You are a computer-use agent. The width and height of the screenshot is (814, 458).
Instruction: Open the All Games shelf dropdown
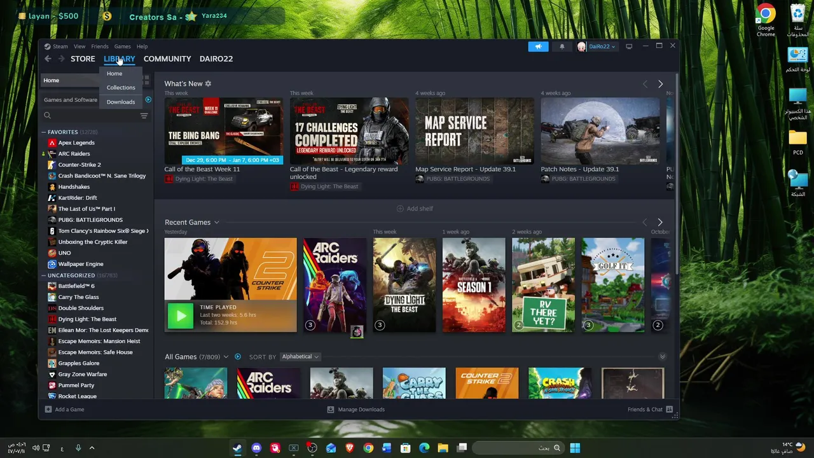pos(226,357)
